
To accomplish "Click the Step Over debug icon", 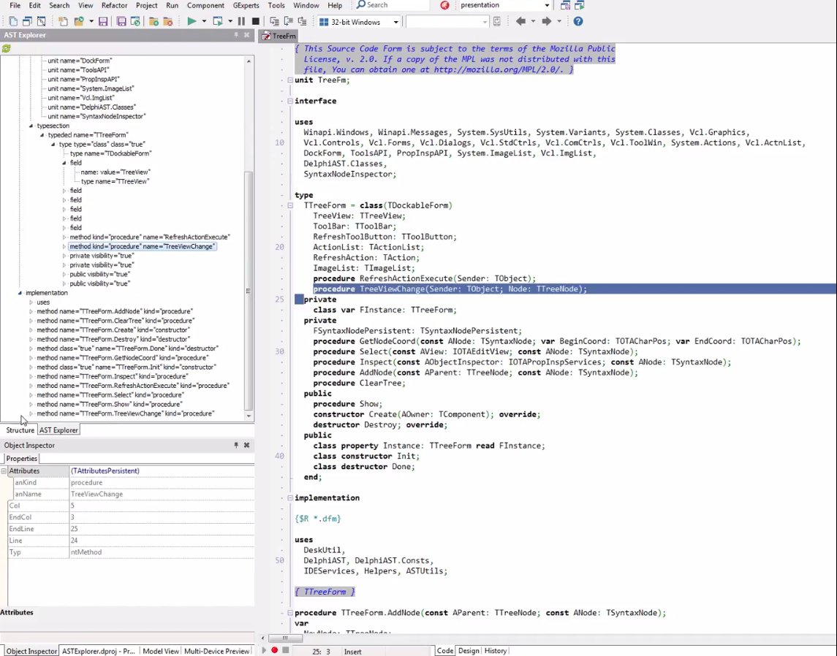I will coord(288,21).
